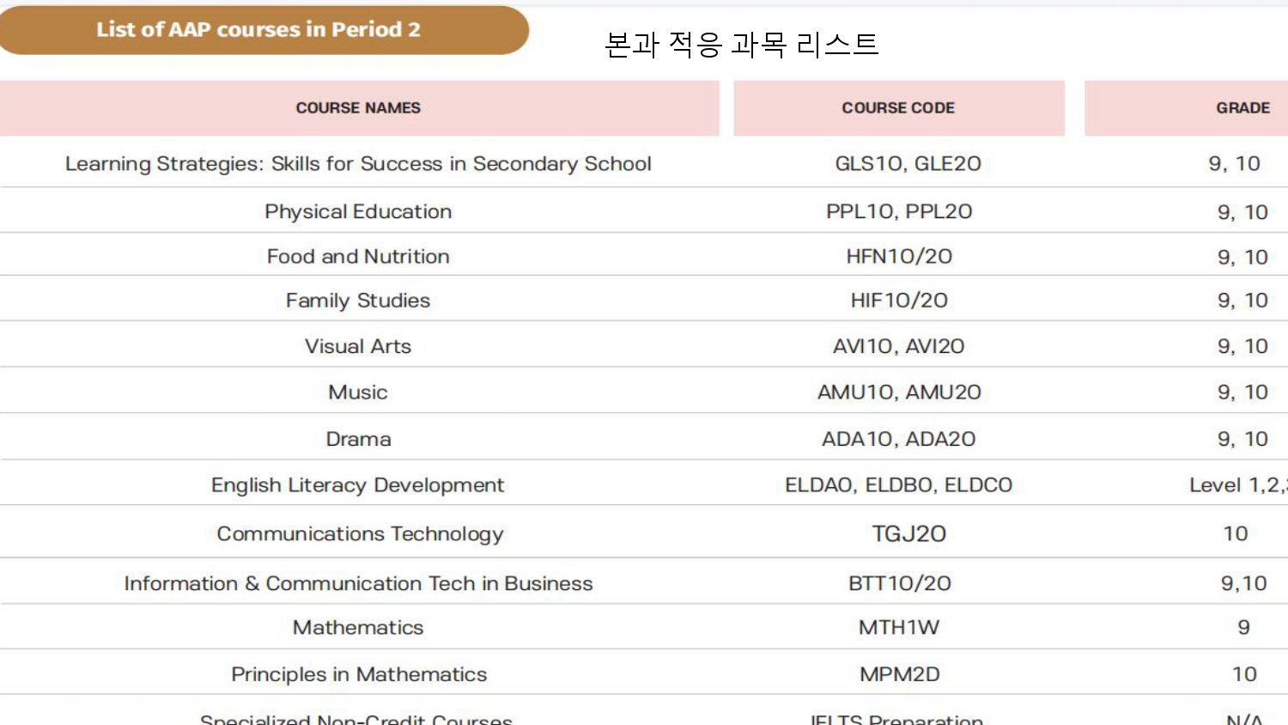The height and width of the screenshot is (725, 1288).
Task: Click the COURSE NAMES column header
Action: click(x=358, y=108)
